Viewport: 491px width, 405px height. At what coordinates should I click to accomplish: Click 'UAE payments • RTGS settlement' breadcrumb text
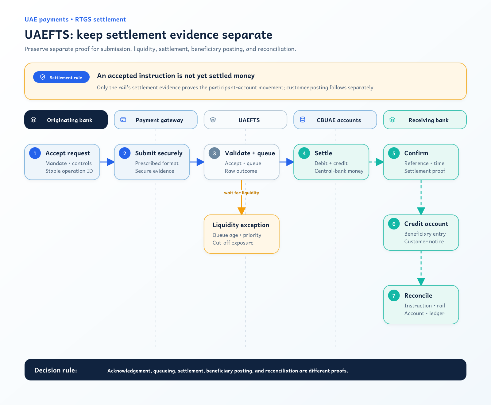point(75,19)
